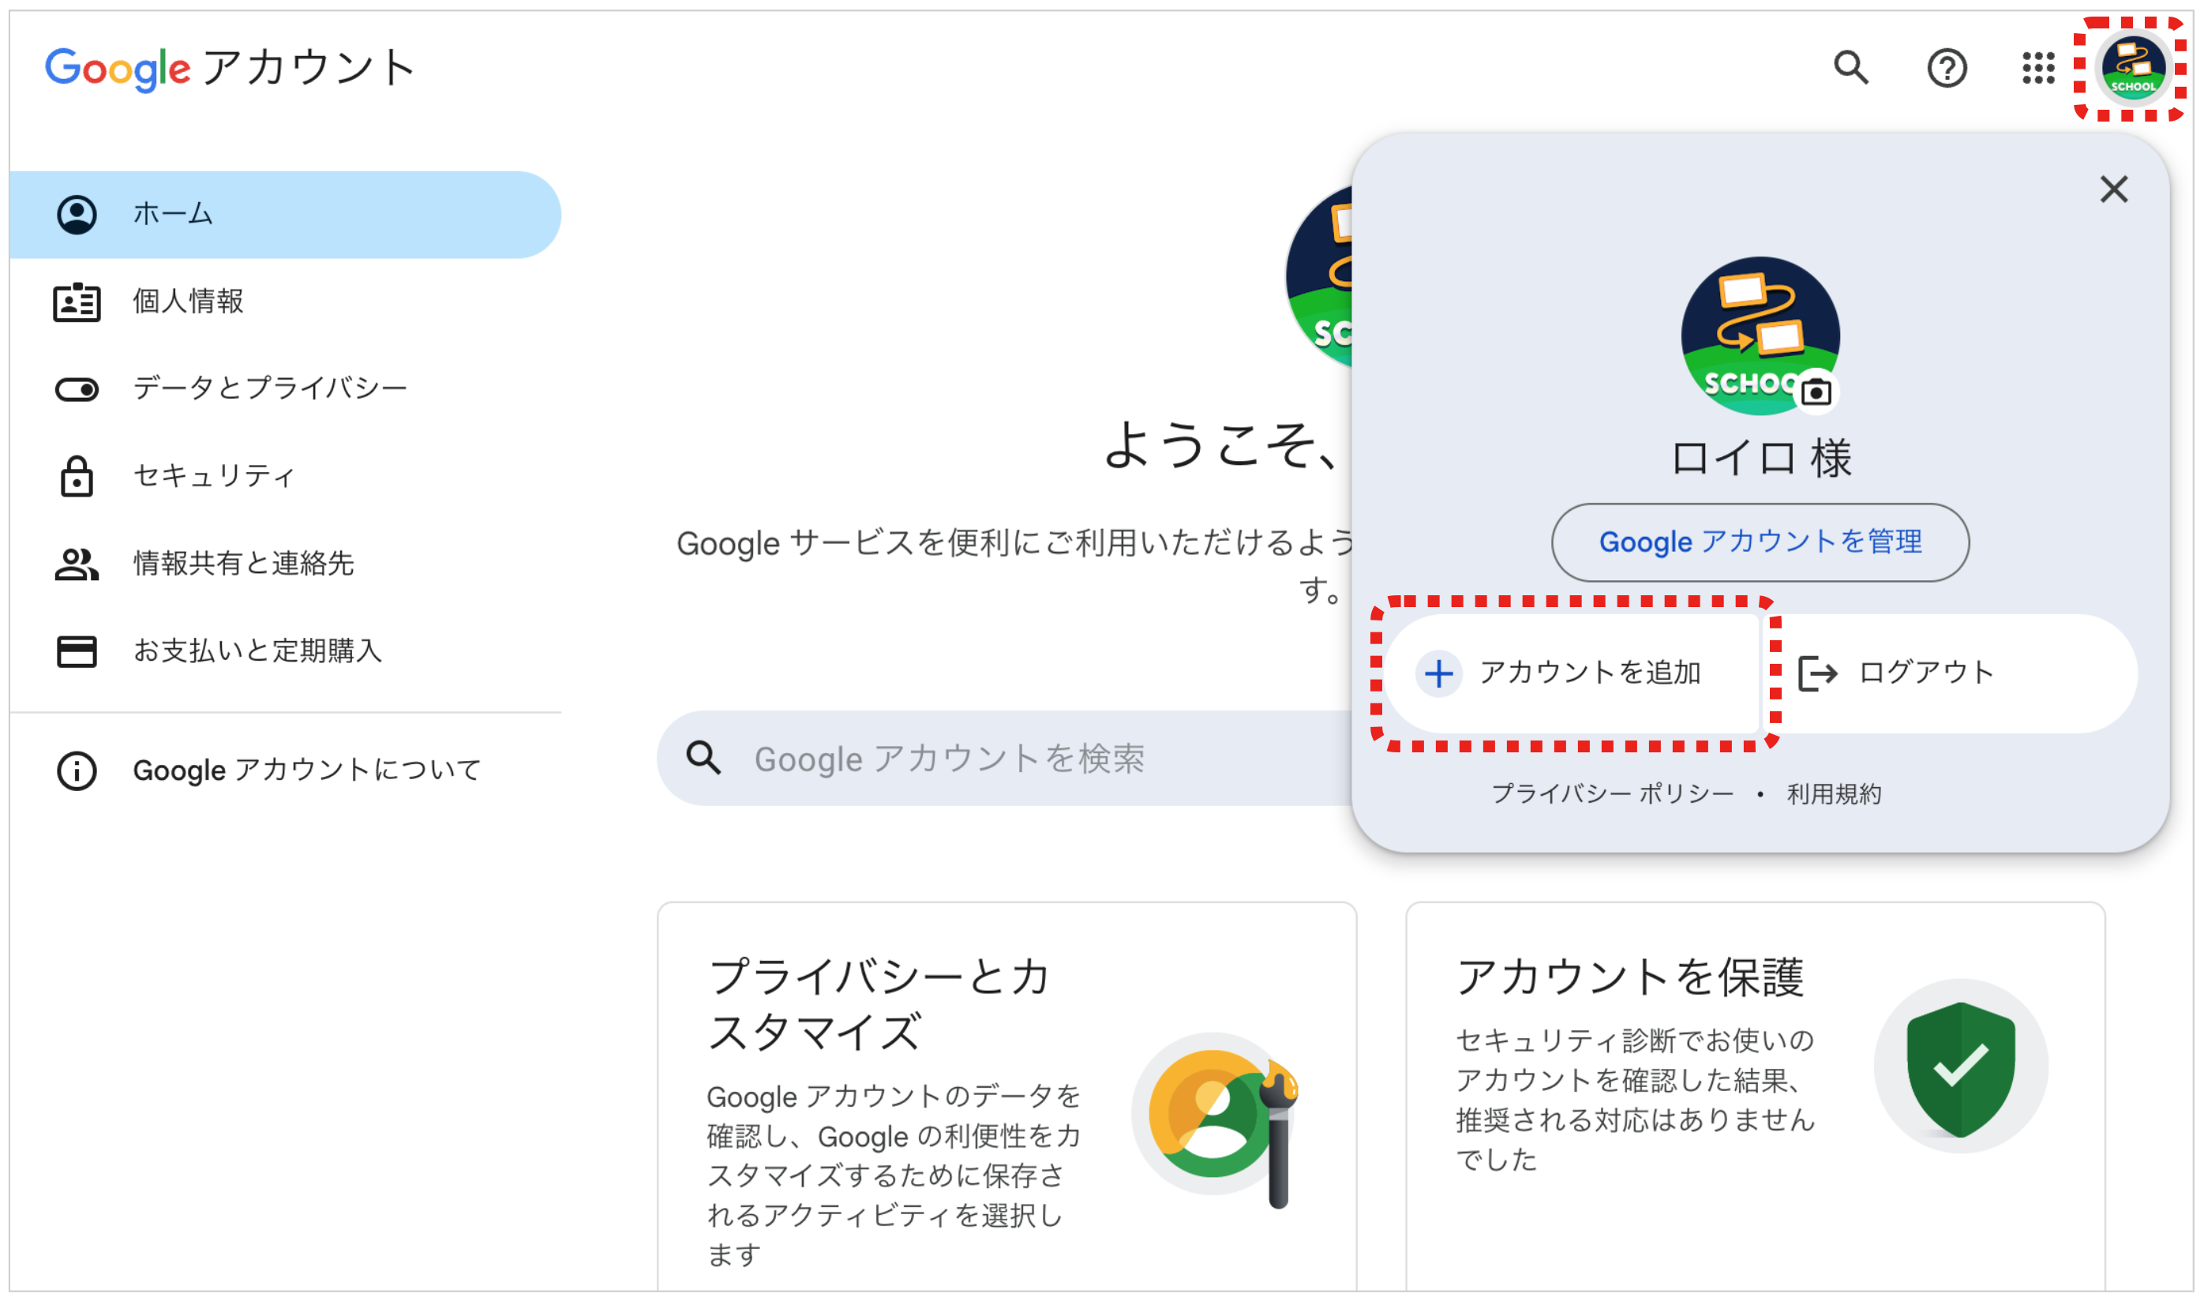Image resolution: width=2204 pixels, height=1301 pixels.
Task: Go to データとプライバシー section
Action: (270, 388)
